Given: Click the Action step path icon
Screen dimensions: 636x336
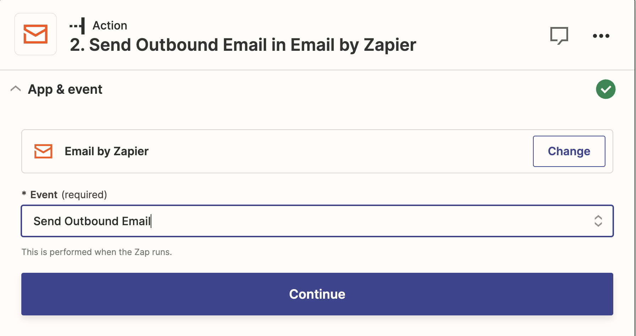Looking at the screenshot, I should click(x=77, y=26).
